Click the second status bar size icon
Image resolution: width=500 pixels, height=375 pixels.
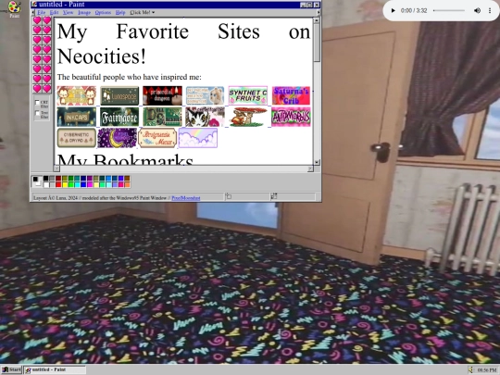coord(273,196)
